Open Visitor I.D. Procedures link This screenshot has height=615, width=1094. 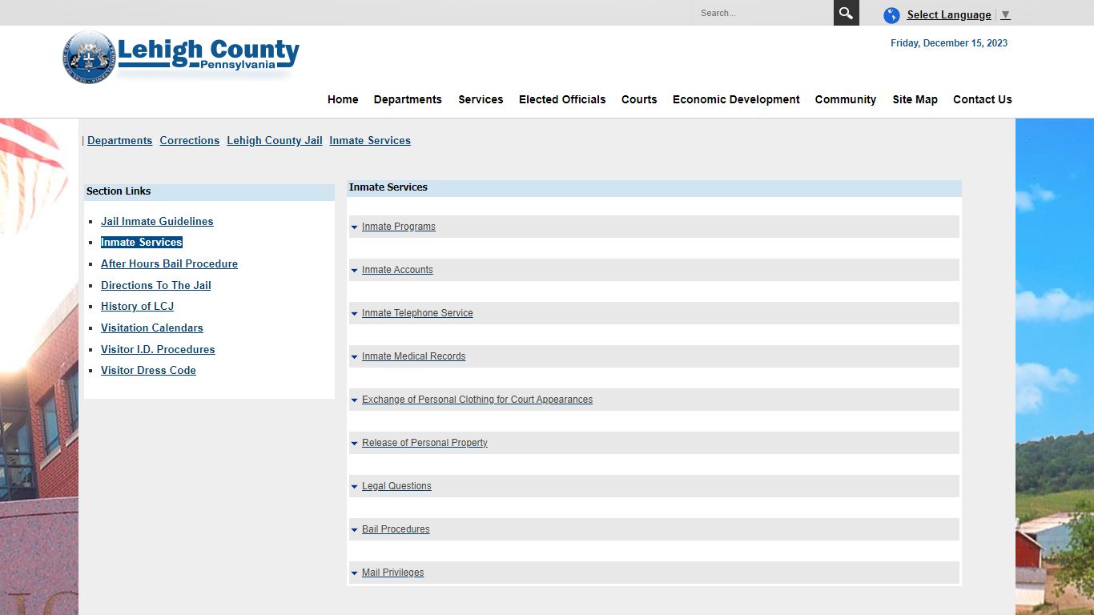click(x=158, y=349)
